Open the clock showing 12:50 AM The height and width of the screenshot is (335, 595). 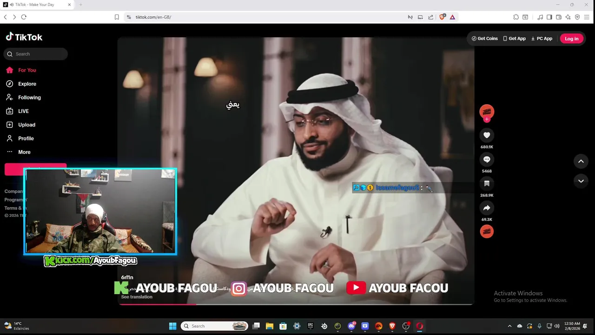point(572,326)
